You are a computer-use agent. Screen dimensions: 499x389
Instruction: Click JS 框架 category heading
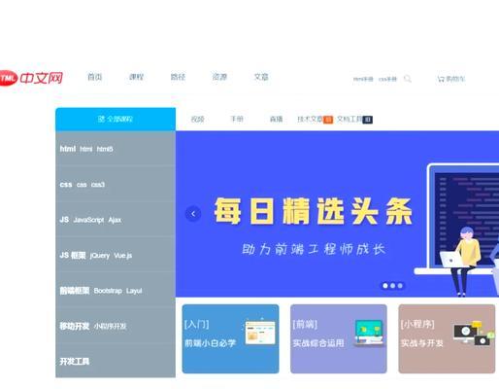[x=73, y=255]
